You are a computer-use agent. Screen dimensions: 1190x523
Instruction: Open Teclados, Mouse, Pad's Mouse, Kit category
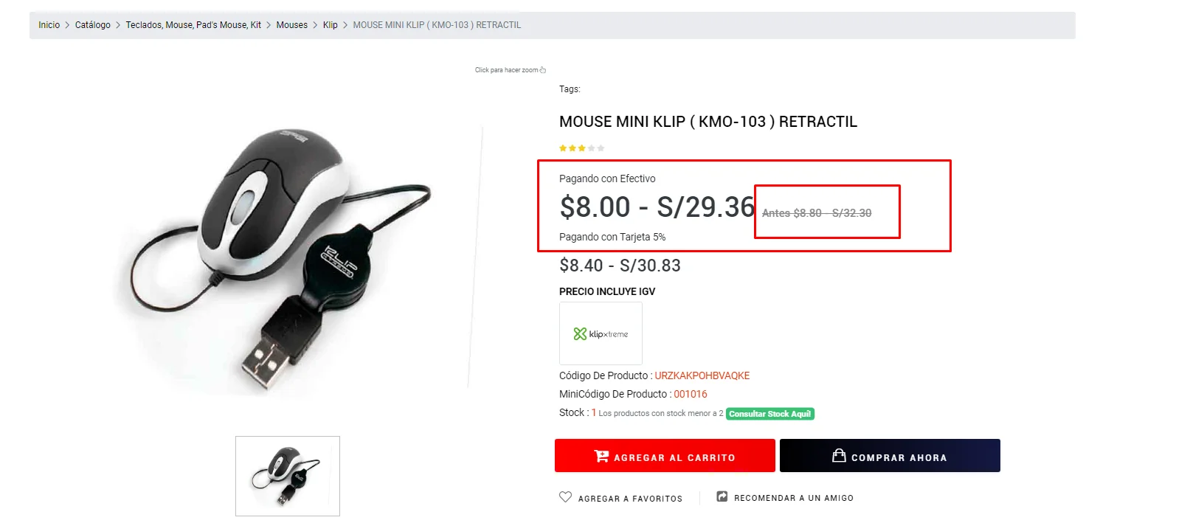click(x=193, y=25)
